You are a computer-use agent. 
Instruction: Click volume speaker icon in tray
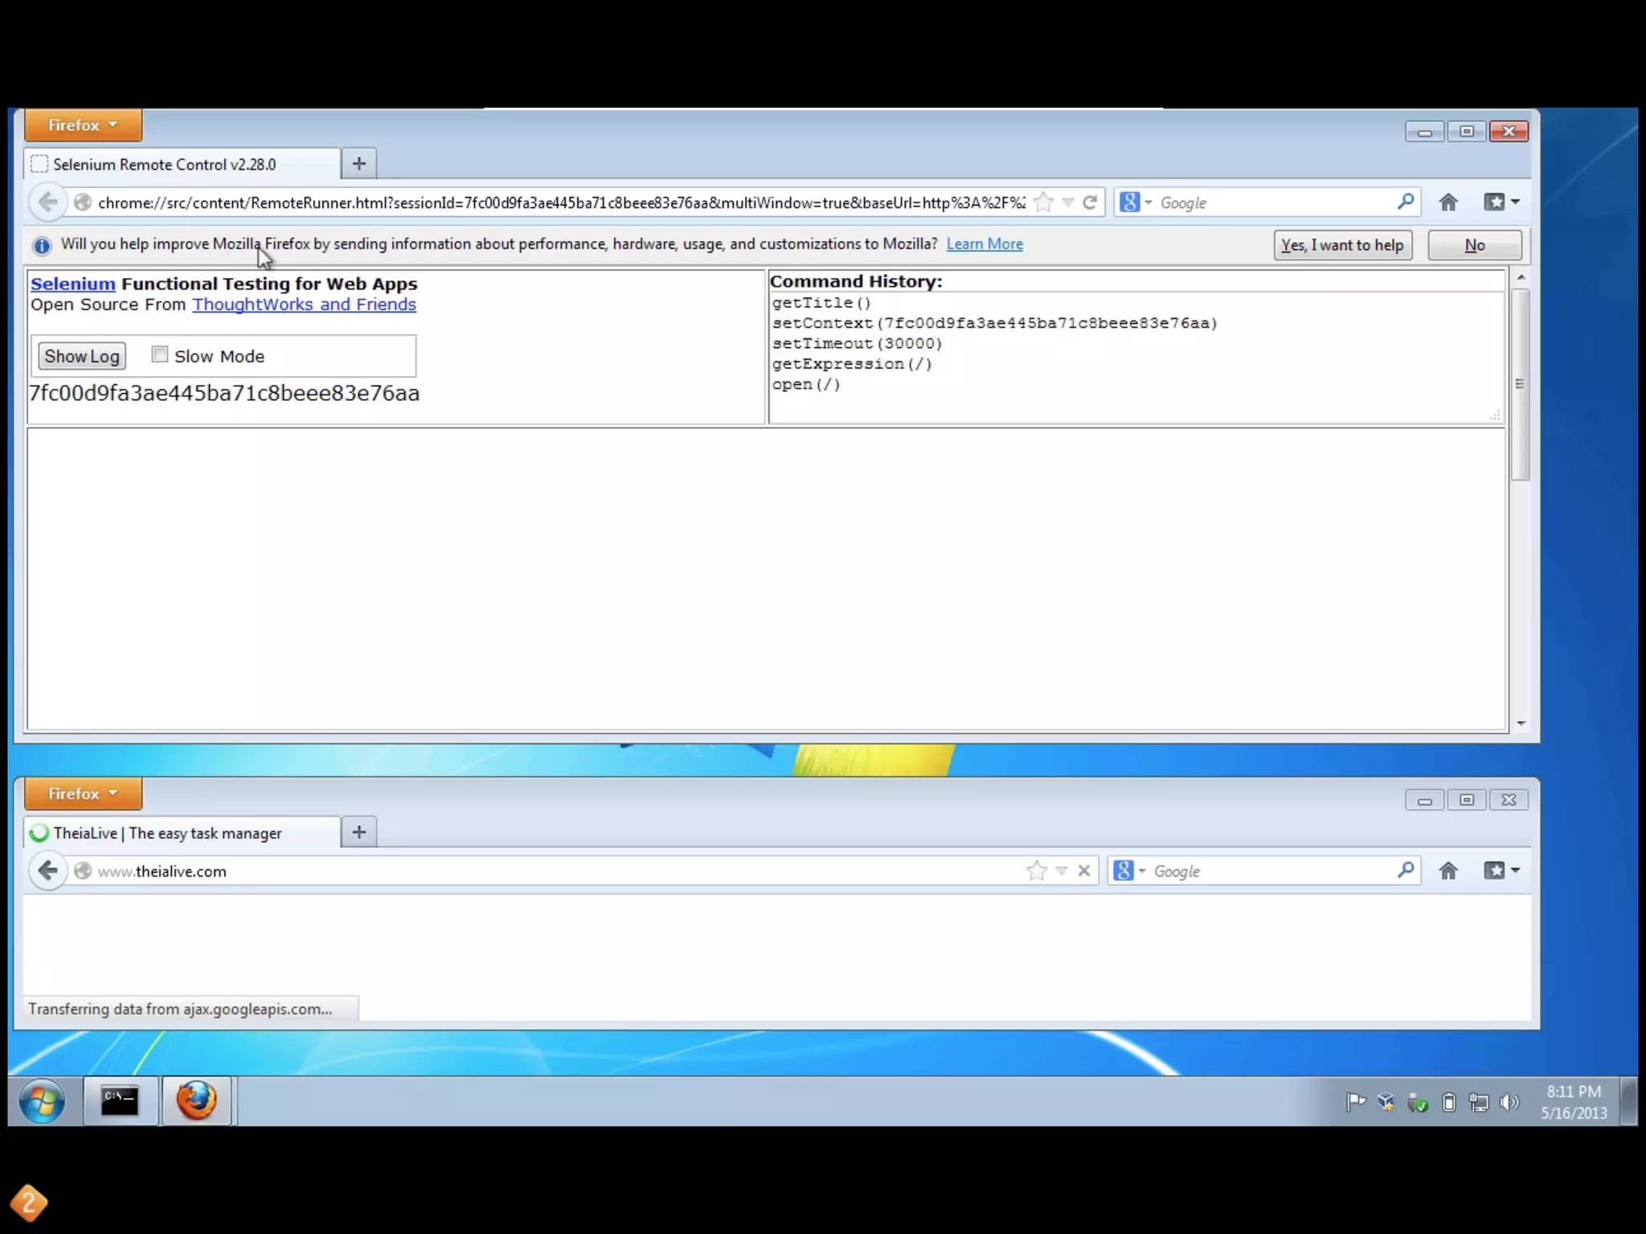tap(1509, 1102)
